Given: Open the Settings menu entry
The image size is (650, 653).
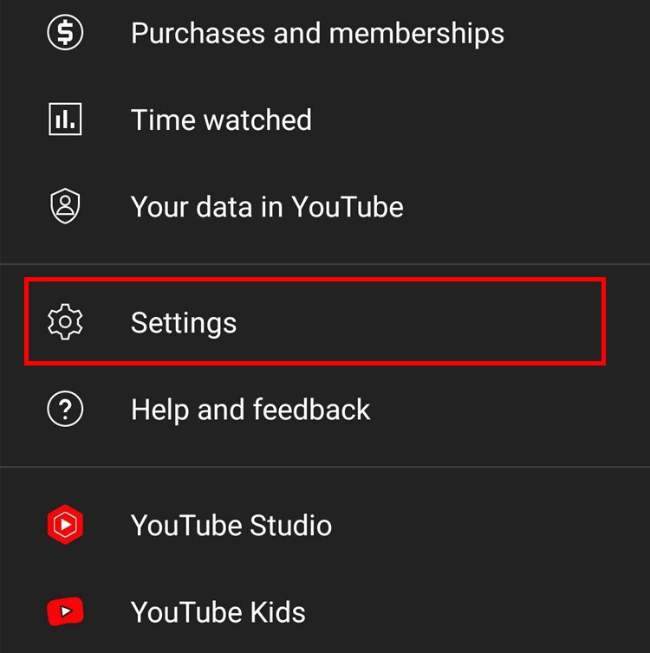Looking at the screenshot, I should point(184,322).
